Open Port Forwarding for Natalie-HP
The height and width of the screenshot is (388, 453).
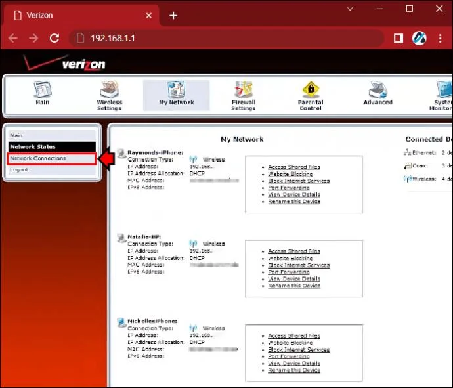289,272
